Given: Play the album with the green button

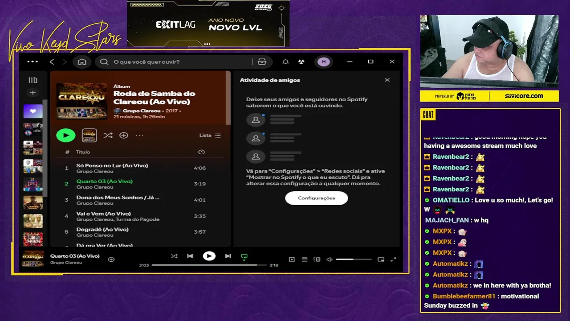Looking at the screenshot, I should point(66,135).
